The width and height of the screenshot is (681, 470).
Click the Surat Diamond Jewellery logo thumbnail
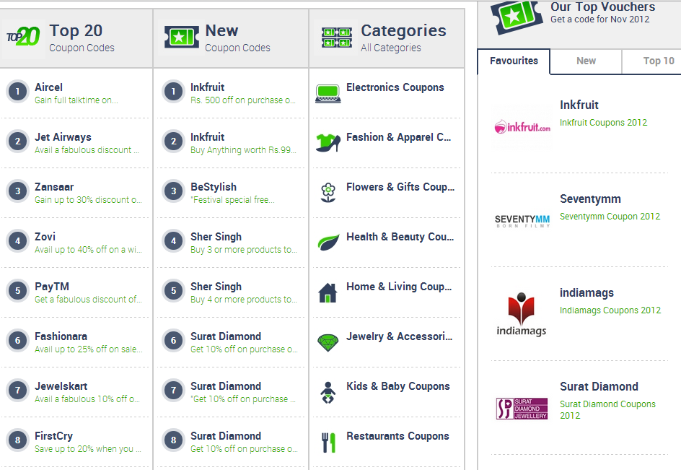(522, 409)
